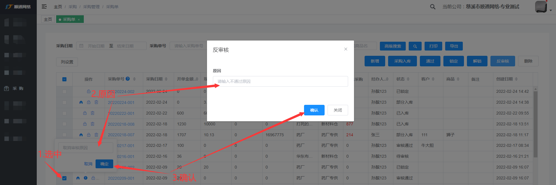Click home icon in row 20220218-007
Screen dimensions: 556x185
coord(81,135)
